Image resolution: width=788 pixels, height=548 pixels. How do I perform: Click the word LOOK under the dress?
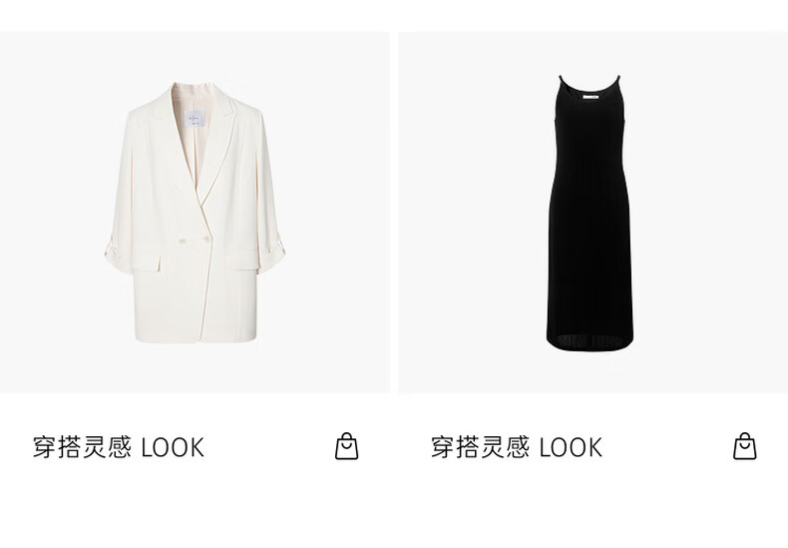[x=571, y=447]
